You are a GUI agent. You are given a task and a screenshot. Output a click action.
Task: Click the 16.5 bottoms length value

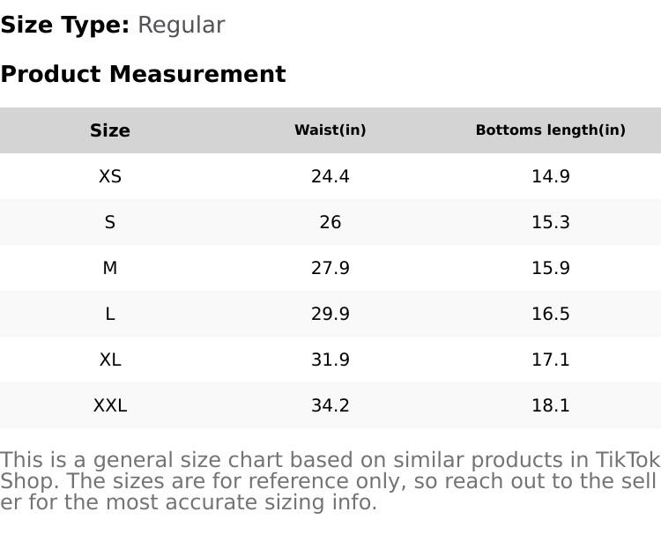tap(551, 314)
